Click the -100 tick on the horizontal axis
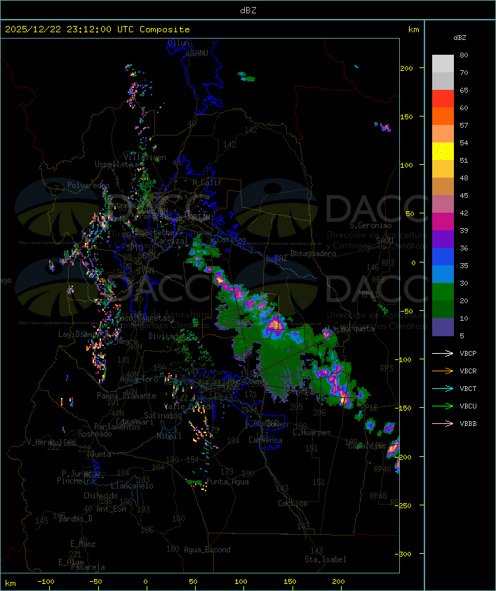 (x=46, y=582)
